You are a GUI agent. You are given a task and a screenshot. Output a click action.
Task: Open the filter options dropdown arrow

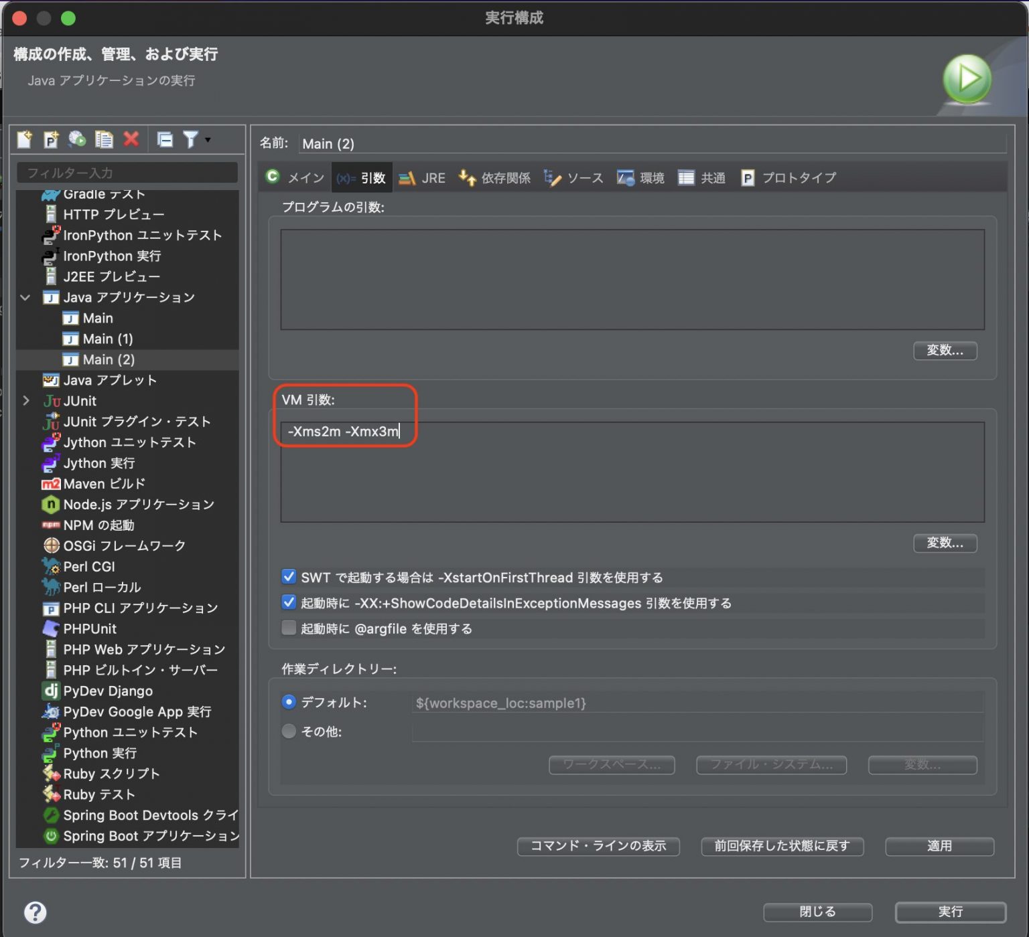[206, 139]
